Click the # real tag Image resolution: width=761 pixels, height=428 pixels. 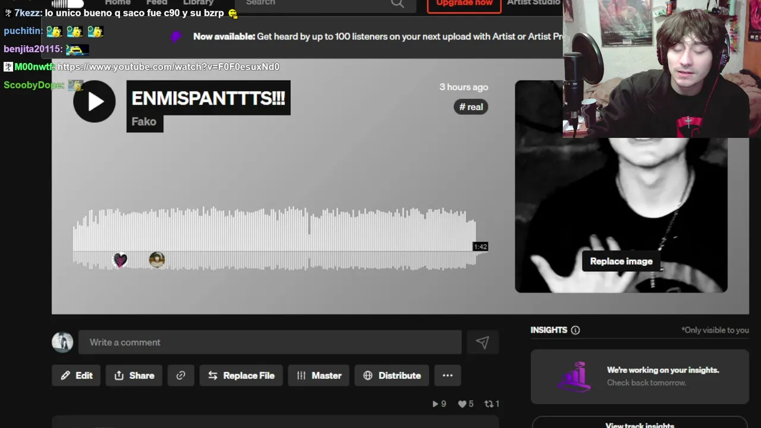(471, 107)
